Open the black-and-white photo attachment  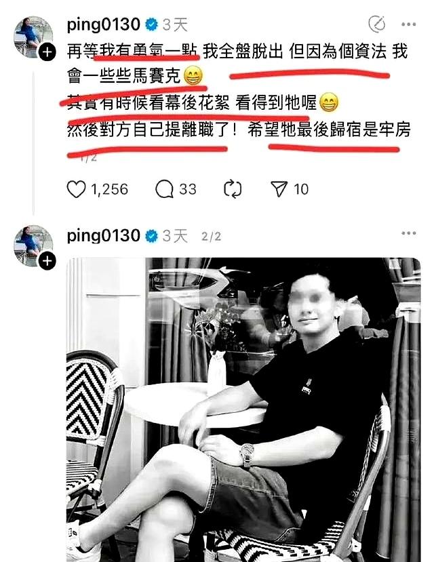click(x=243, y=409)
